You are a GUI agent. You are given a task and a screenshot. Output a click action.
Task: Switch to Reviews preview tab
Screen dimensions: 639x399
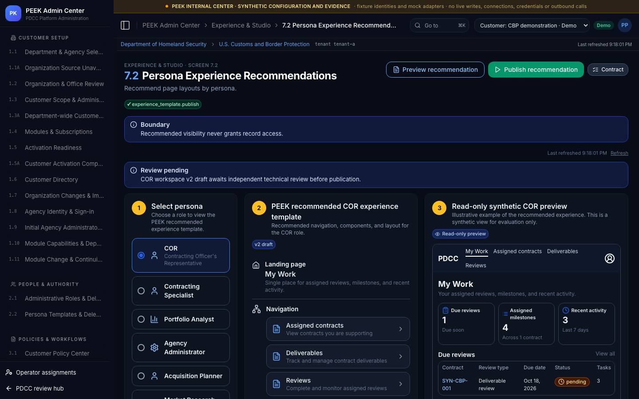pyautogui.click(x=476, y=266)
